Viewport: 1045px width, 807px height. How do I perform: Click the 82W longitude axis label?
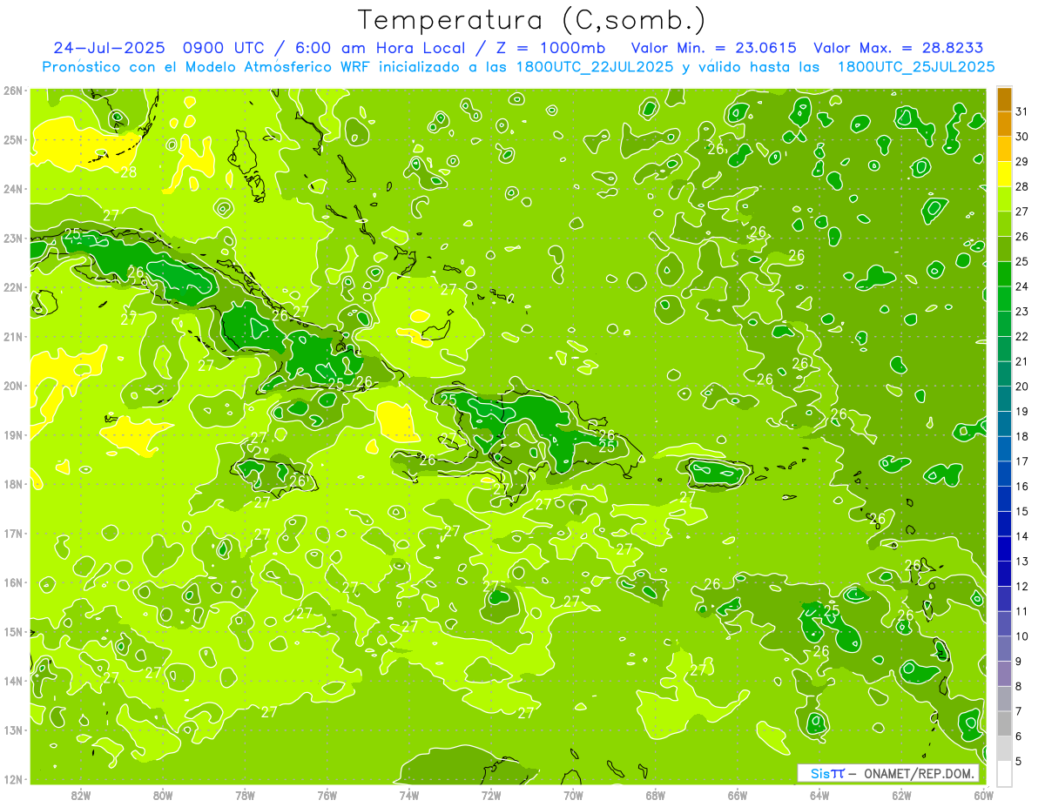point(81,795)
